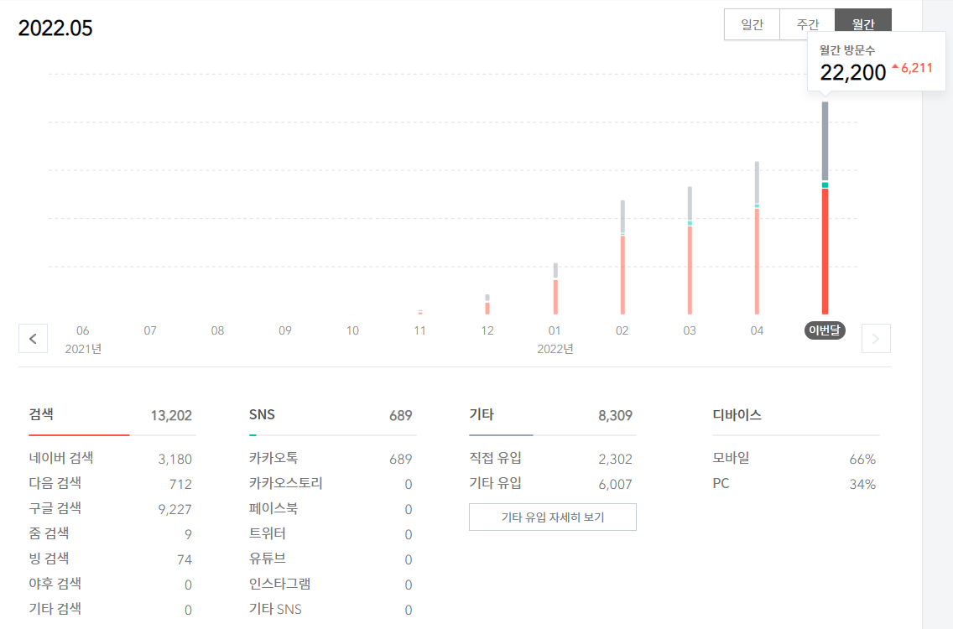Select the PC device row
953x629 pixels.
pos(794,484)
